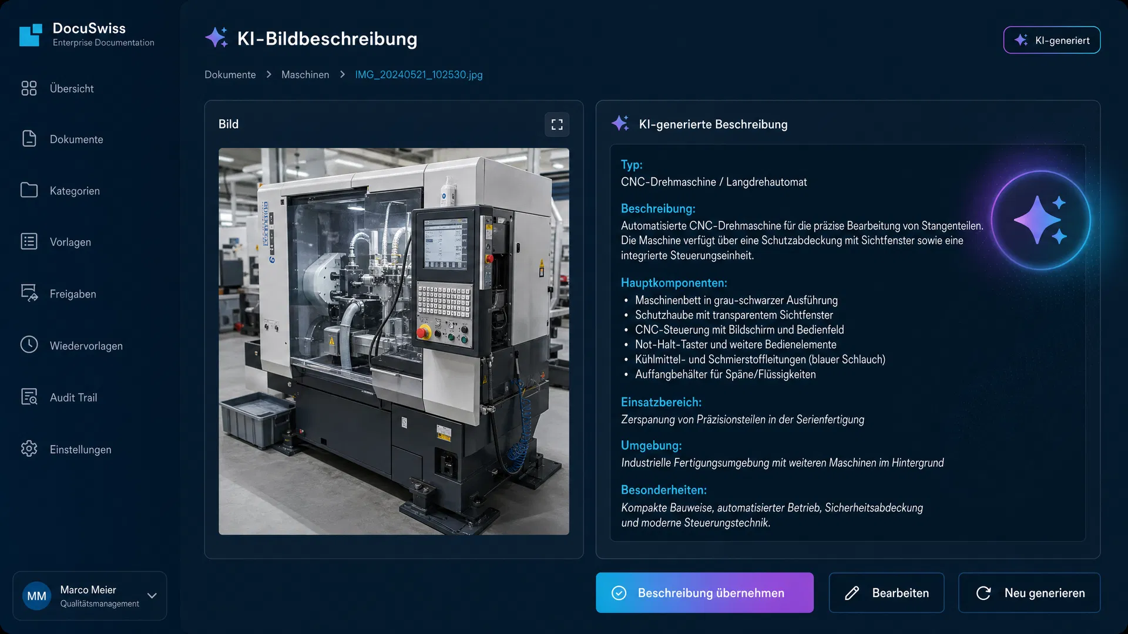Click the DocuSwiss logo icon
Viewport: 1128px width, 634px height.
(31, 35)
